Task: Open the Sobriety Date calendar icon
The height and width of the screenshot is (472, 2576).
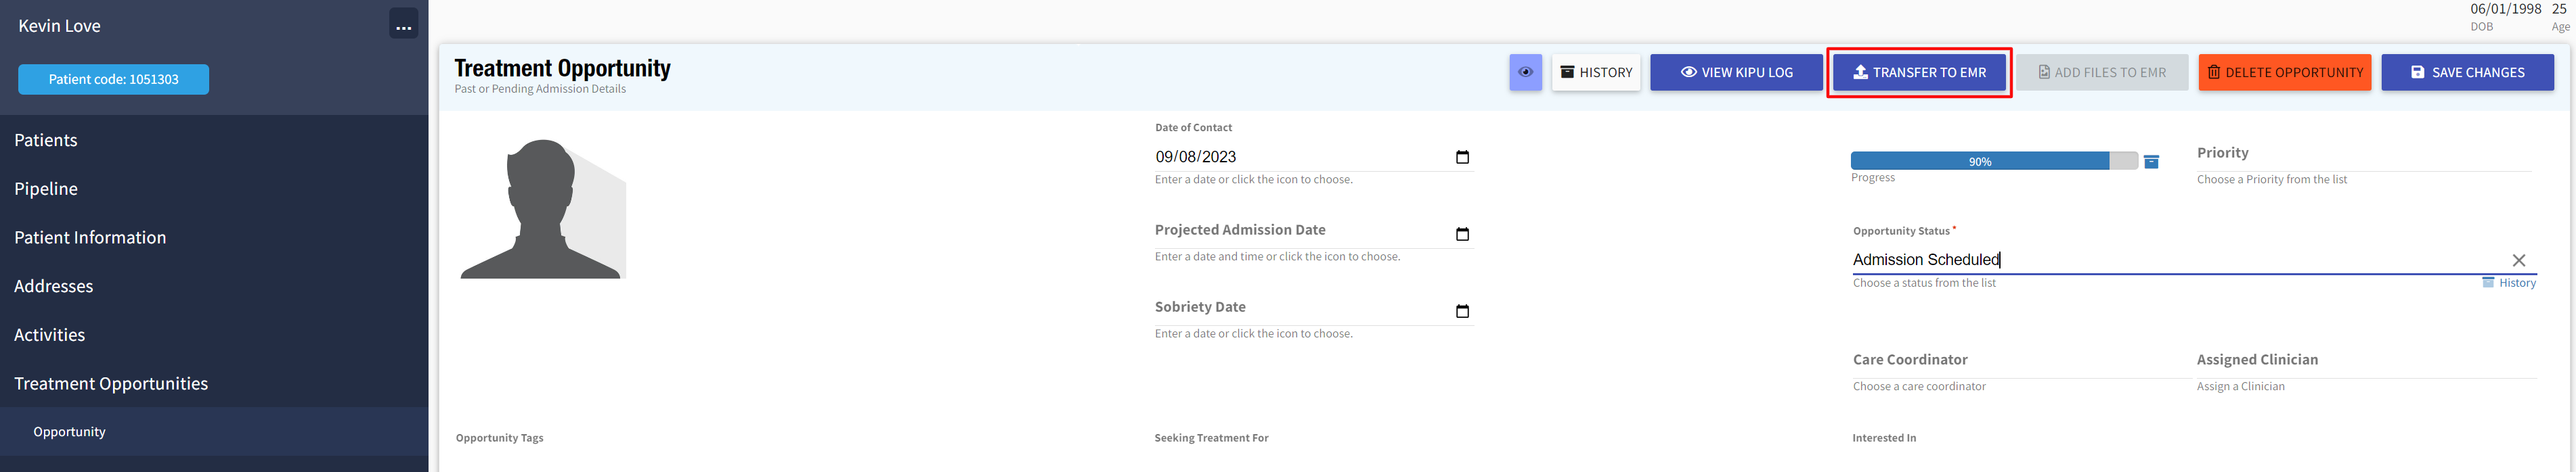Action: (1462, 311)
